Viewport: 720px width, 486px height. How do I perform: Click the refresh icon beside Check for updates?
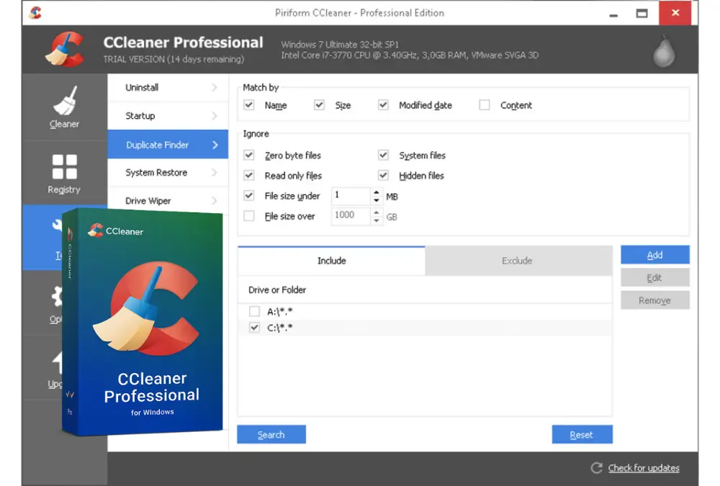[596, 467]
